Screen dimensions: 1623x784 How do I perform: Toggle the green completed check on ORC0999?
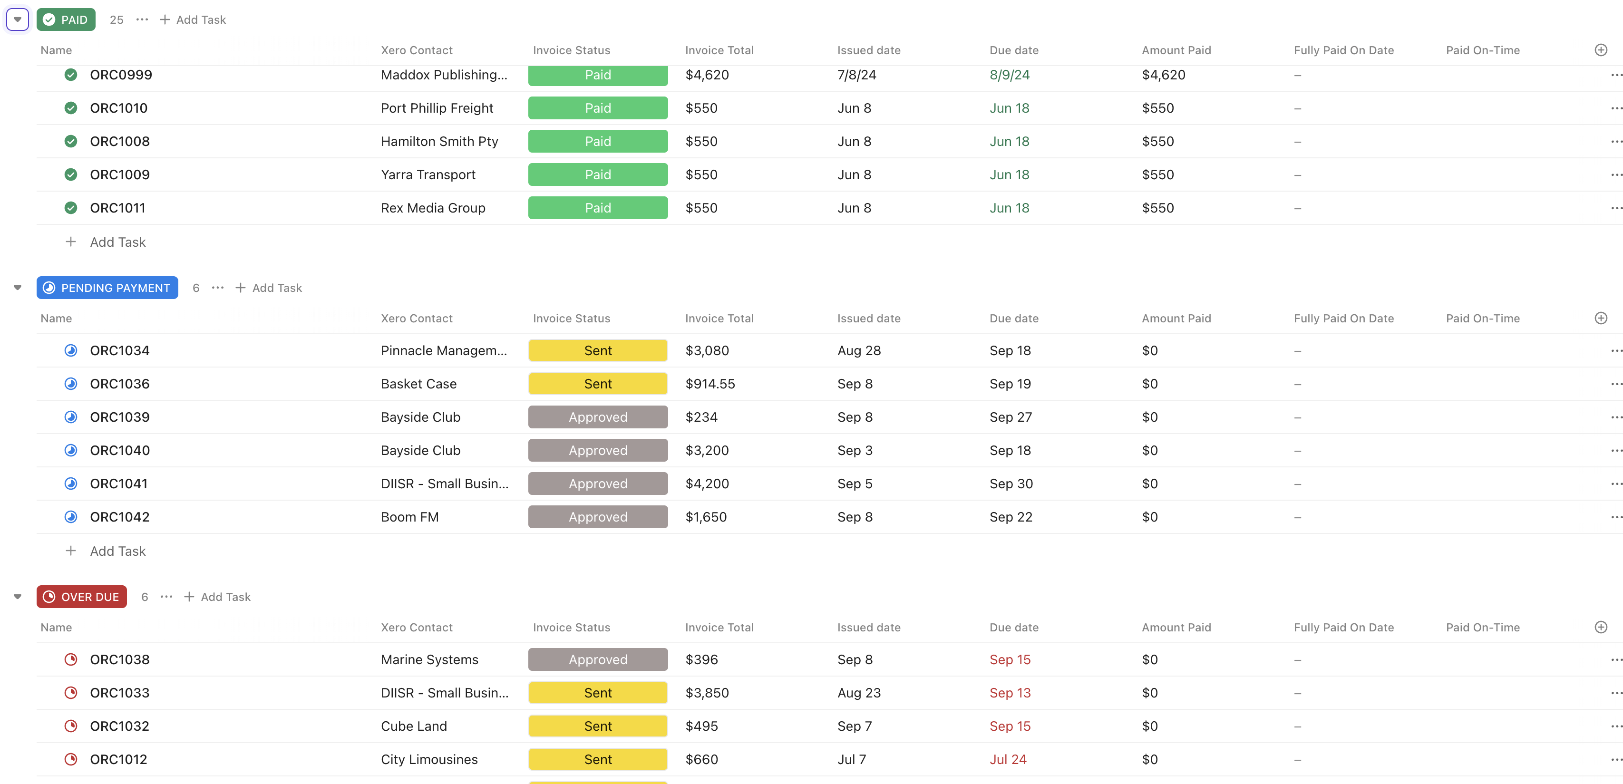point(70,75)
